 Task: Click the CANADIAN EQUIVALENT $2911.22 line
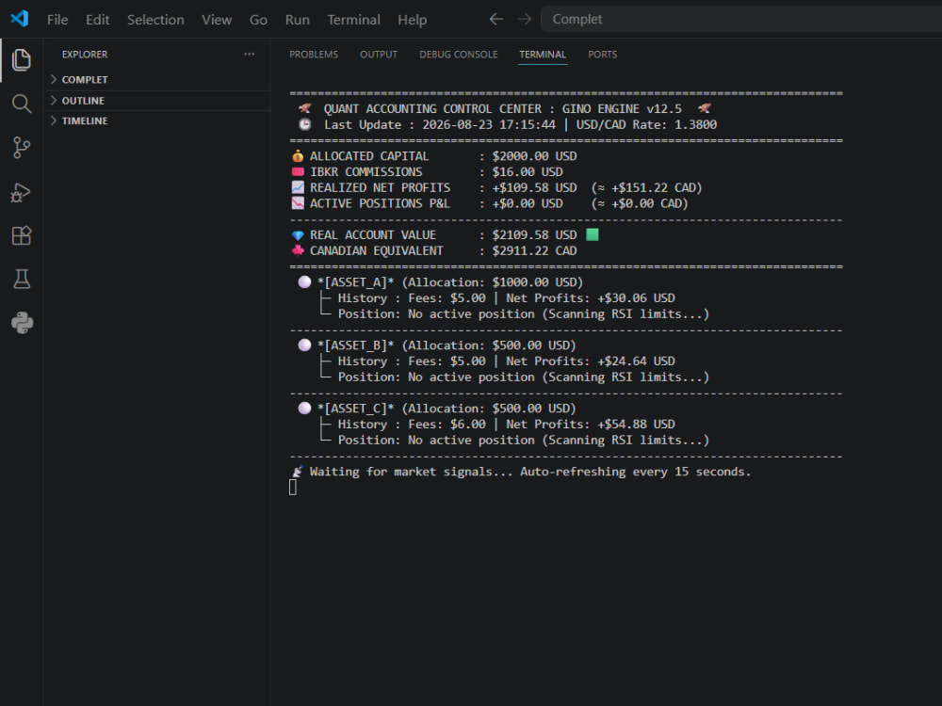(433, 251)
